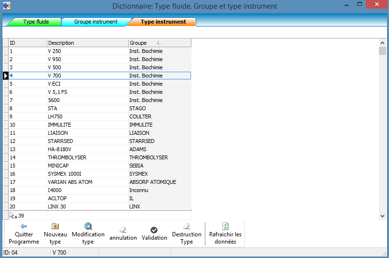Click the annulation eraser icon
389x258 pixels.
tap(123, 230)
